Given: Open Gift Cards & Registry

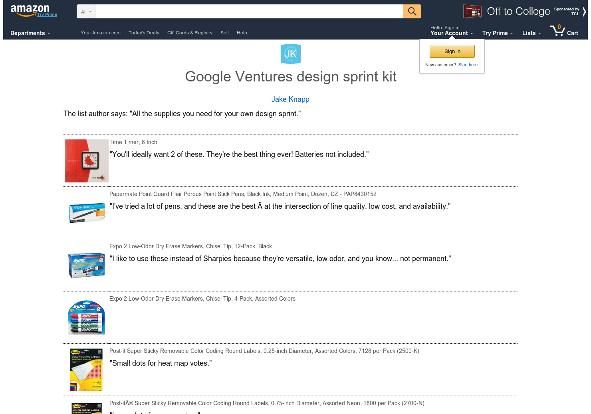Looking at the screenshot, I should point(190,33).
